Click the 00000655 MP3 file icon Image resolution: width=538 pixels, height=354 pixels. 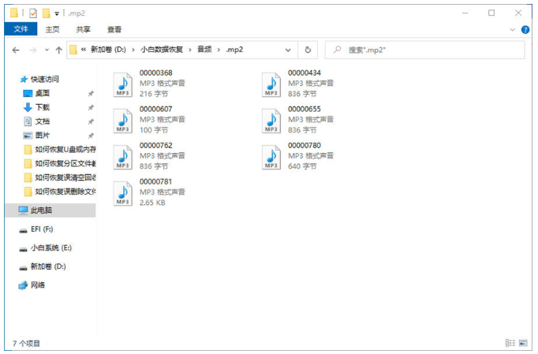[x=271, y=120]
